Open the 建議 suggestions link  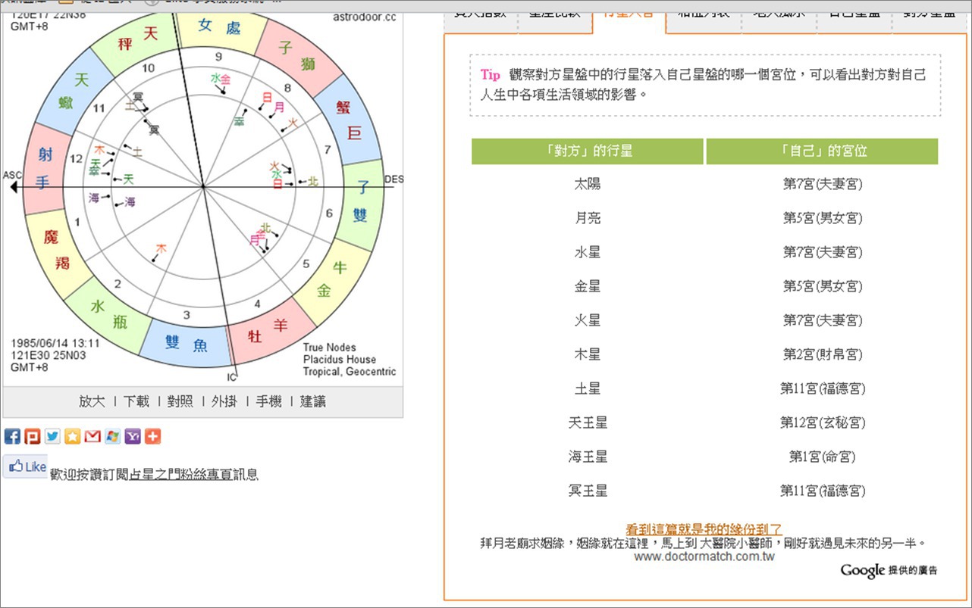coord(312,401)
